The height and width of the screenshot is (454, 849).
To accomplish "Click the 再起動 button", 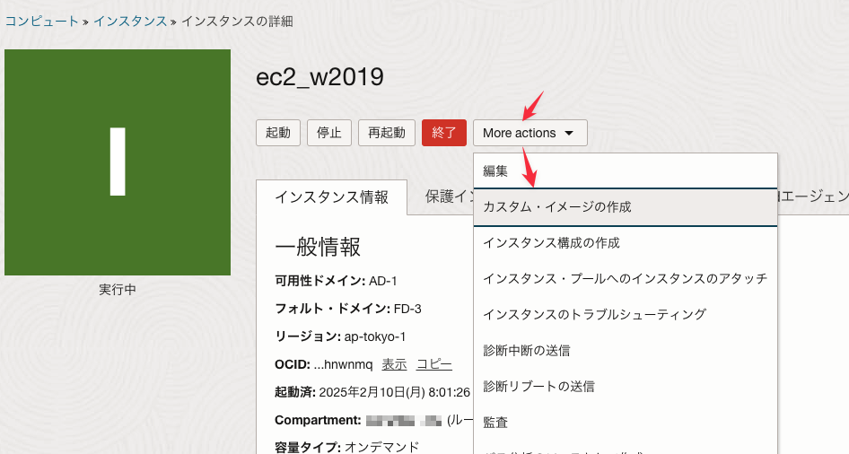I will 387,133.
